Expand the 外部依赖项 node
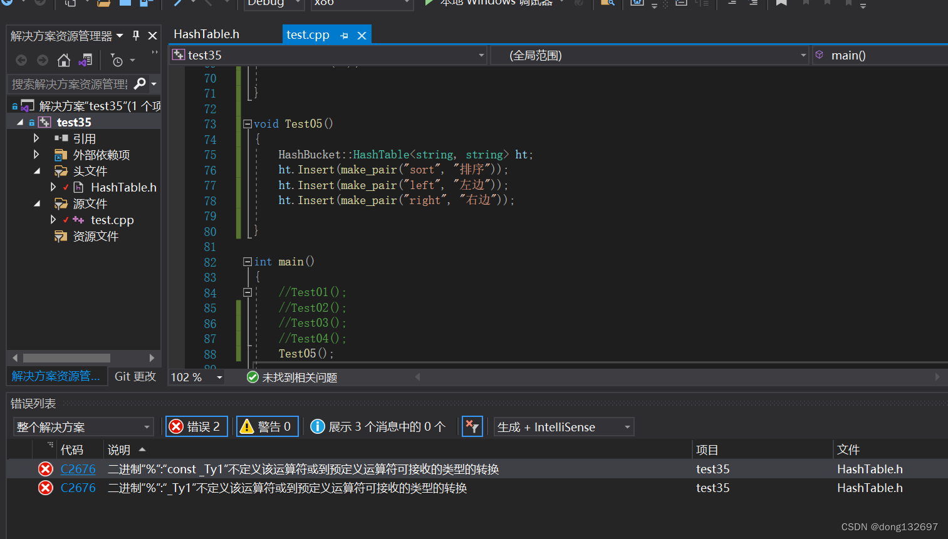This screenshot has height=539, width=948. click(x=36, y=154)
